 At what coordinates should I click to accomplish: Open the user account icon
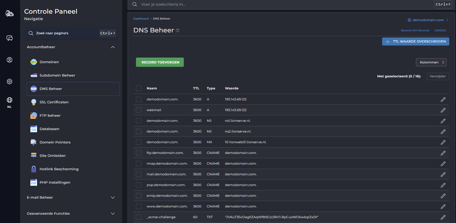pyautogui.click(x=9, y=60)
